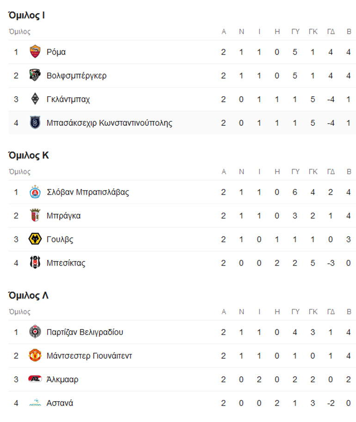Click the ΓΔ column header in Όμιλος Ι
The image size is (356, 422).
[331, 32]
